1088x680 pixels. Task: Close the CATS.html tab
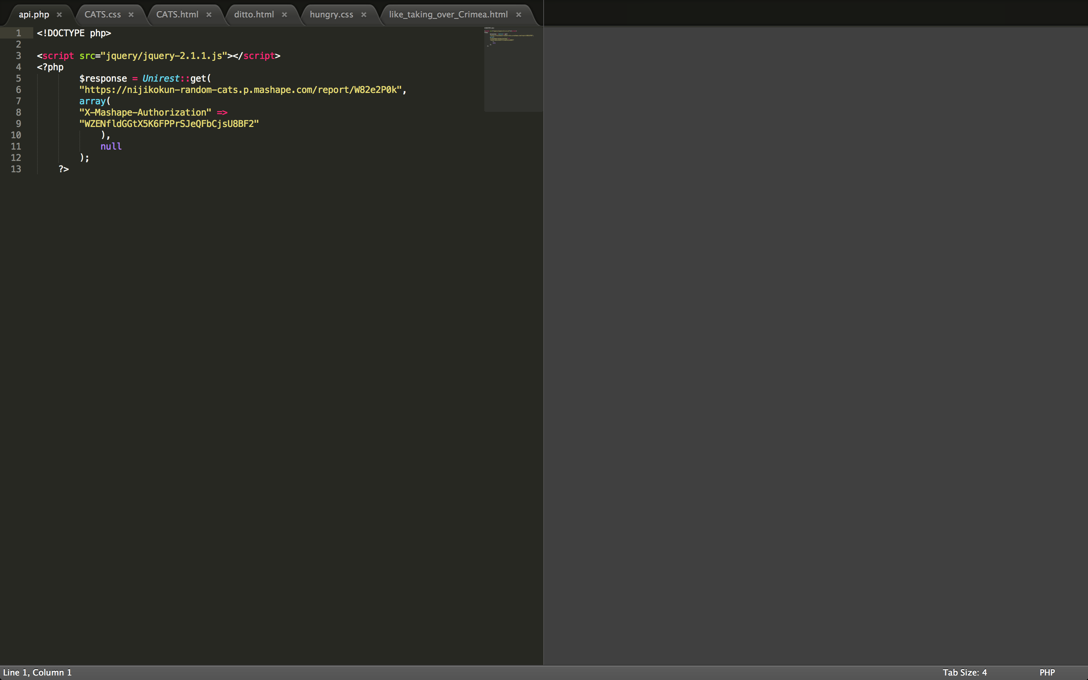tap(209, 15)
